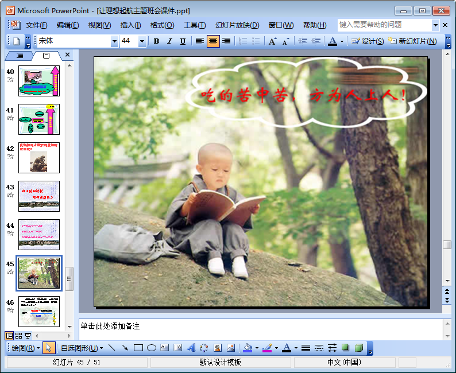Open the 自选图形(U) AutoShapes menu
Viewport: 456px width, 373px height.
(x=82, y=348)
